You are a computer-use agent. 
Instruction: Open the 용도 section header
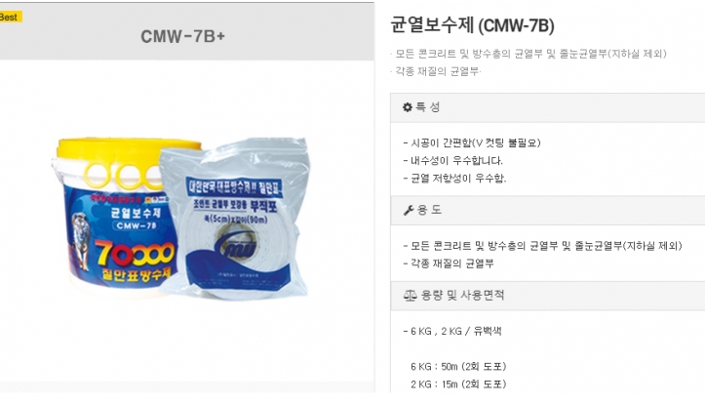(548, 210)
